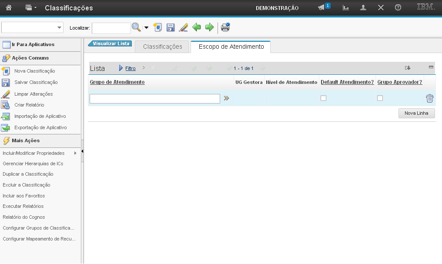This screenshot has height=264, width=442.
Task: Click the magnifier search icon
Action: point(136,27)
